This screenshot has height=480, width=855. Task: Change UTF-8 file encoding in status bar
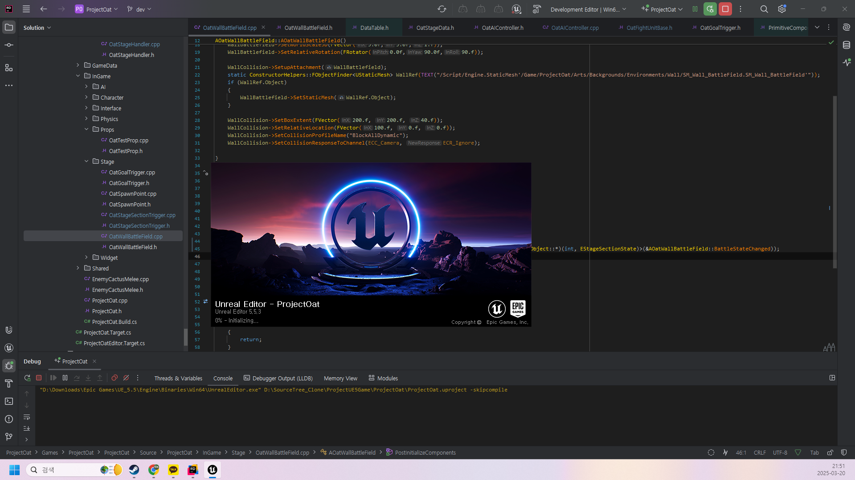click(780, 452)
